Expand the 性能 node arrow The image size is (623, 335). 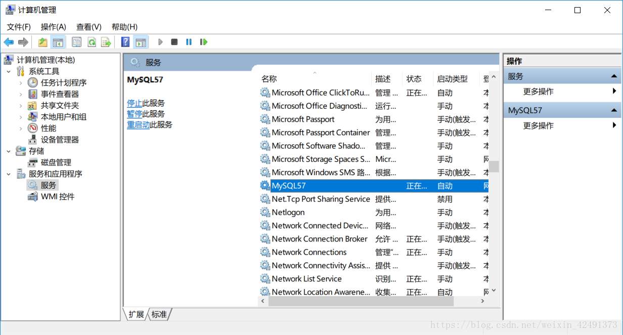(20, 128)
